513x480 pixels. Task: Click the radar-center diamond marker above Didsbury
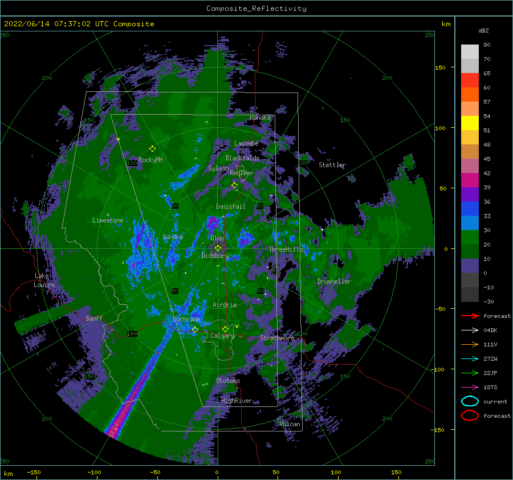click(x=218, y=248)
